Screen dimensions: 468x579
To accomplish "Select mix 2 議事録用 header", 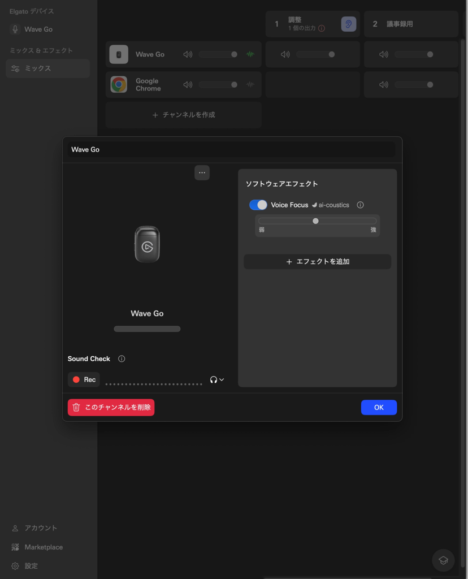I will 411,24.
